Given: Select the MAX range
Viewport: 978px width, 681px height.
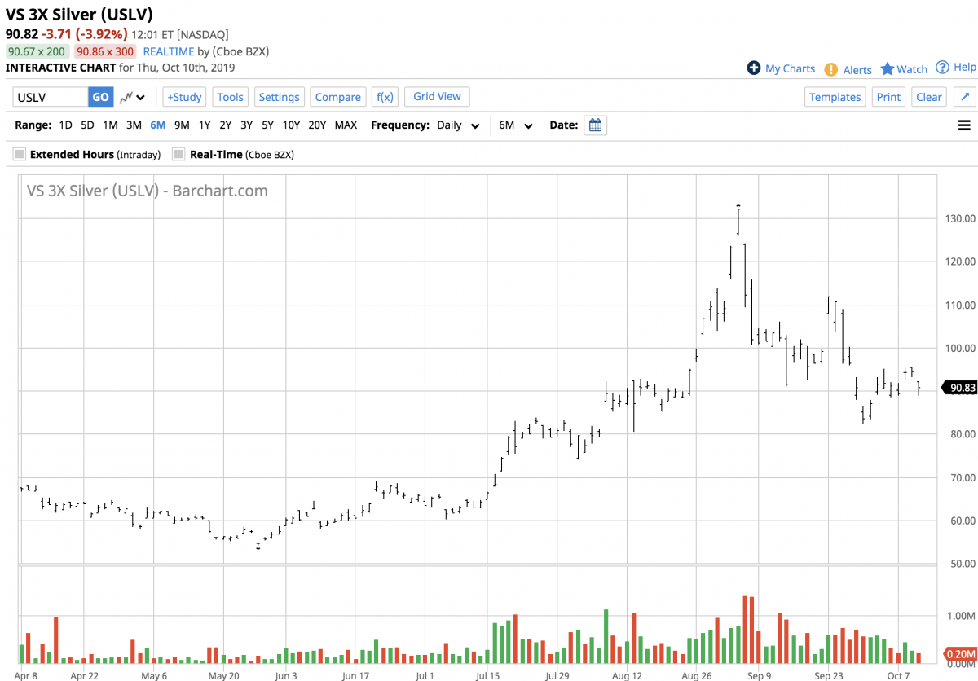Looking at the screenshot, I should point(346,125).
